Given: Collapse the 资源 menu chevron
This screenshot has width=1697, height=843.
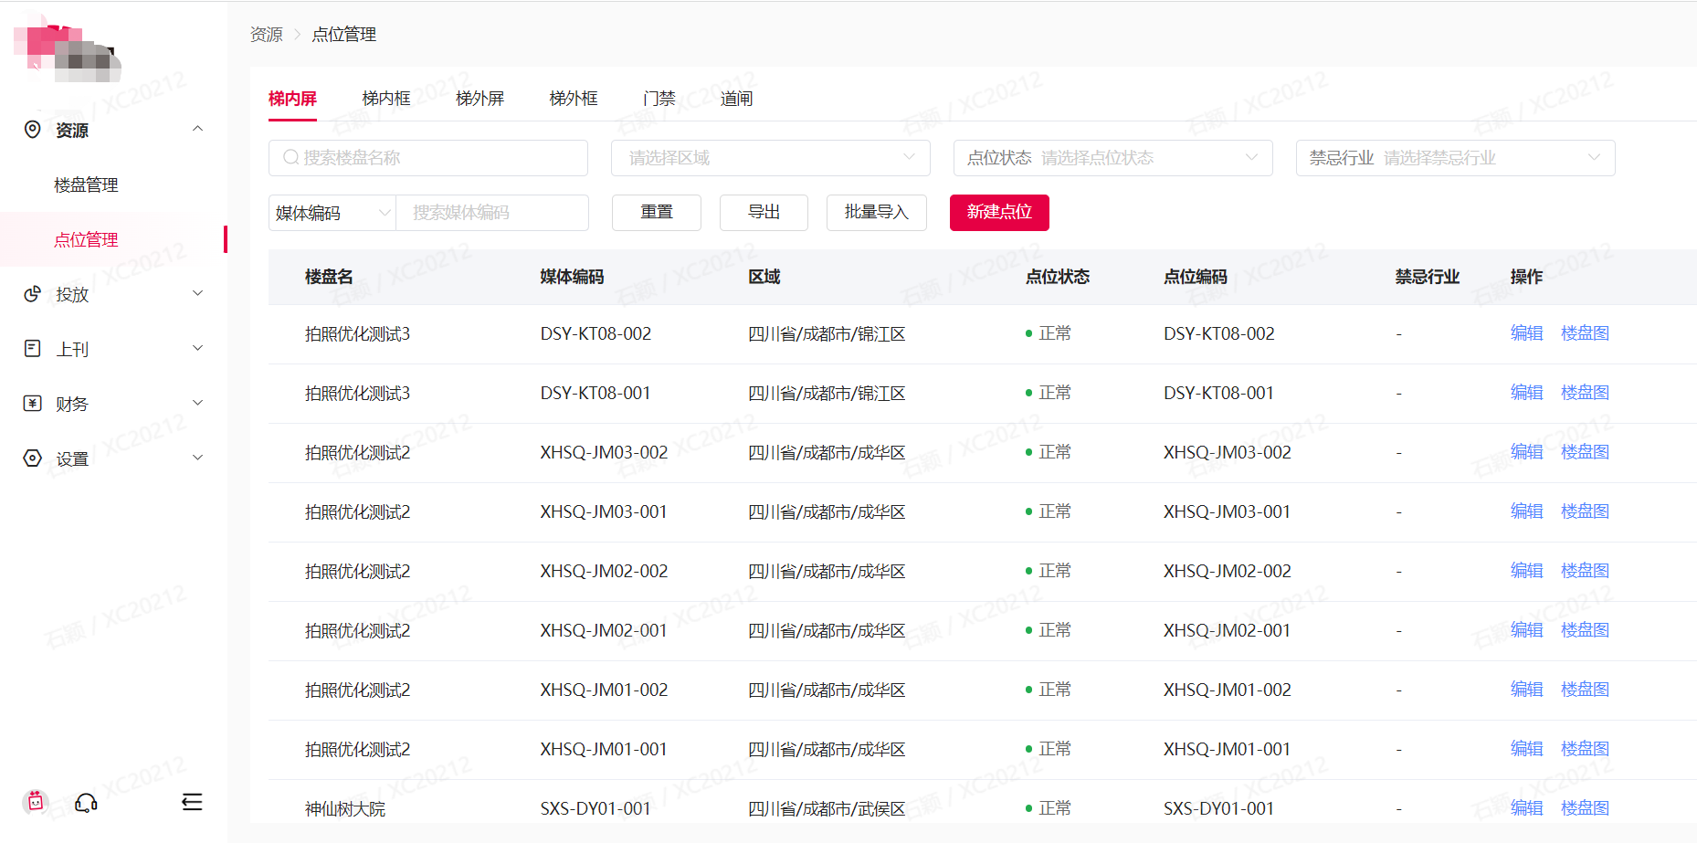Looking at the screenshot, I should coord(197,129).
